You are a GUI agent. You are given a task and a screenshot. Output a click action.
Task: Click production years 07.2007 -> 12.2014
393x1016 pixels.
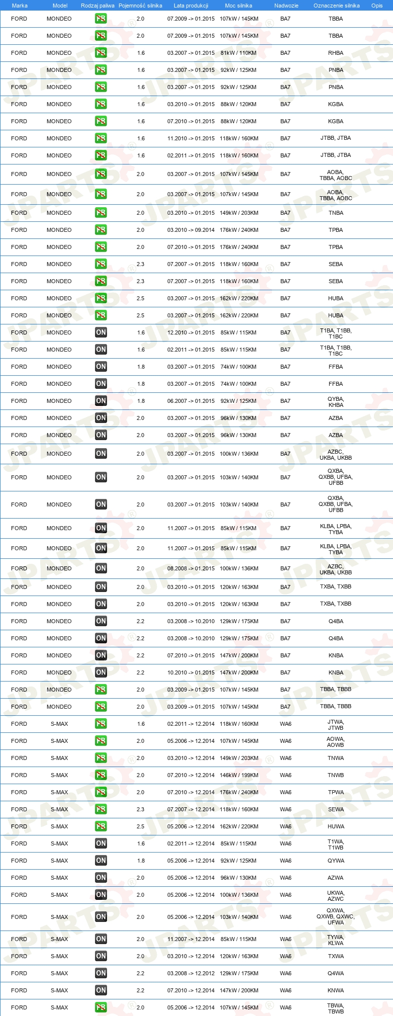tap(191, 809)
